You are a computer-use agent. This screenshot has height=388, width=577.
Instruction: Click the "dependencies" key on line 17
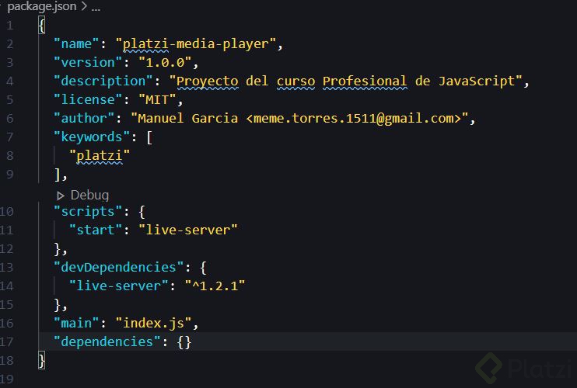(107, 341)
